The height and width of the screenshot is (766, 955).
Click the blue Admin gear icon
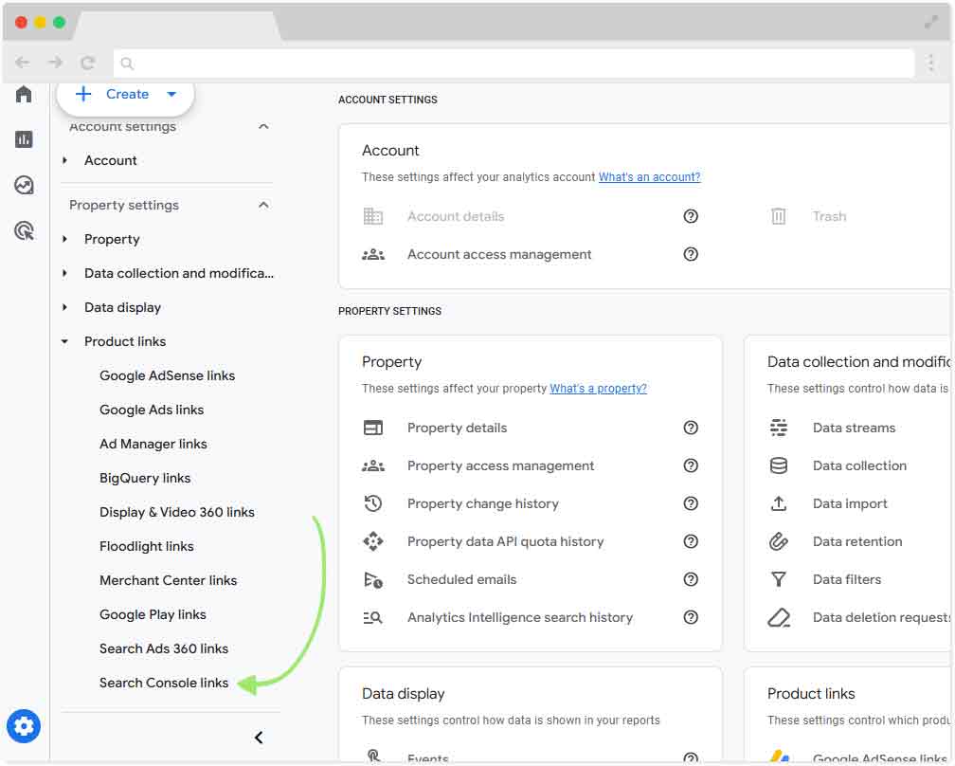24,726
